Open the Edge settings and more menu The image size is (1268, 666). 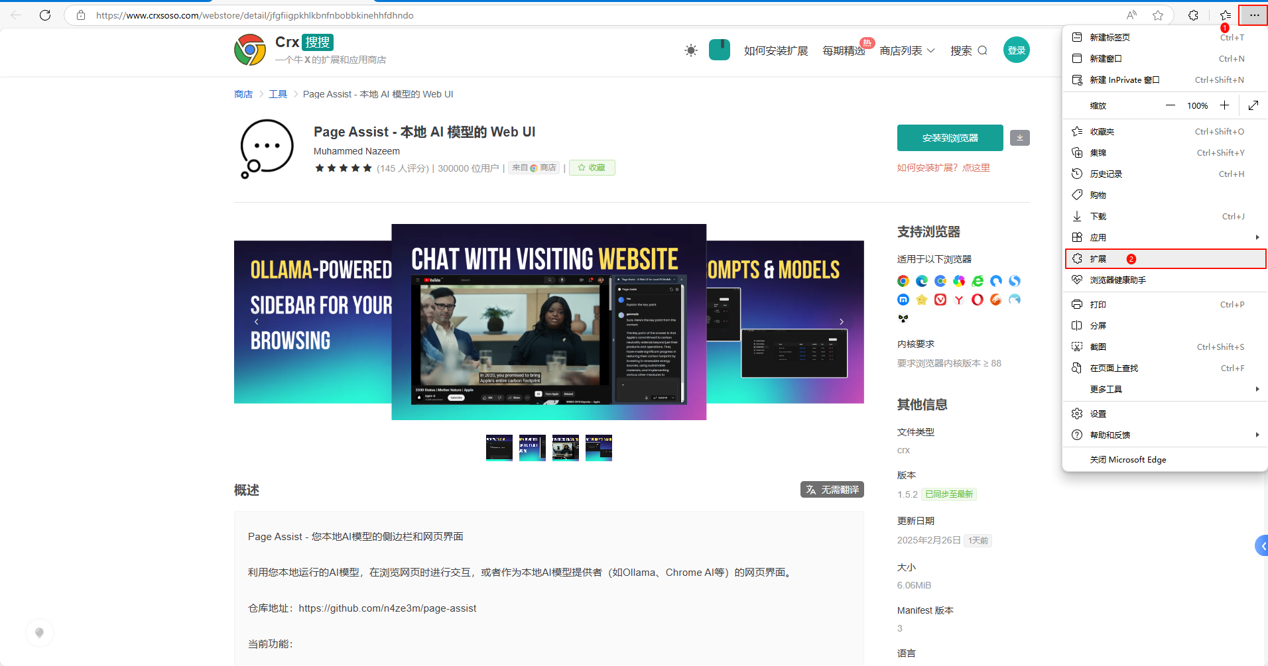1253,15
